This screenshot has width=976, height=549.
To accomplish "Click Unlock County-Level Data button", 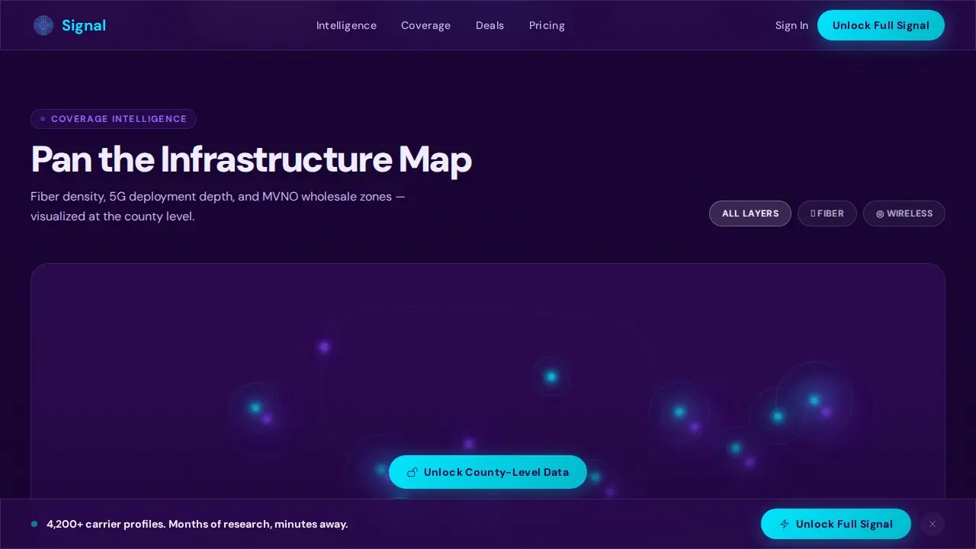I will coord(488,472).
